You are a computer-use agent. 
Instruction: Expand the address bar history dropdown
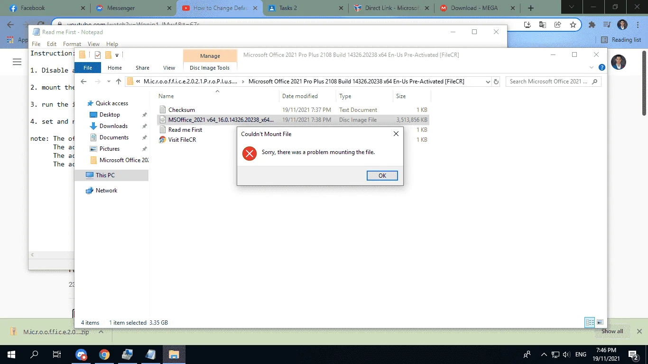[488, 82]
